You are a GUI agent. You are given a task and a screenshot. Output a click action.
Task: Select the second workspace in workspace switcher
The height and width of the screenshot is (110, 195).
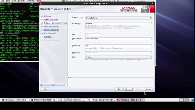coord(187,100)
